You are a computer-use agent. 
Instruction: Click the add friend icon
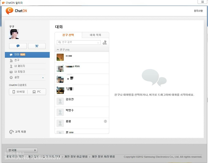click(x=105, y=43)
